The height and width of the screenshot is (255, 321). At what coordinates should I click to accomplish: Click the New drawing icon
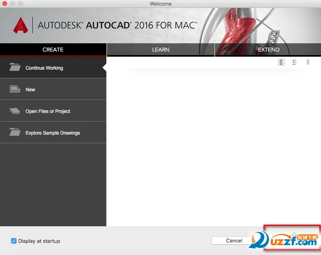click(x=15, y=89)
